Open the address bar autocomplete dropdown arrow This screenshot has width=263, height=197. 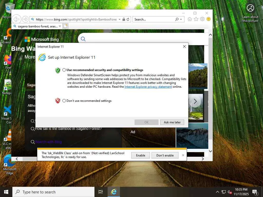pyautogui.click(x=120, y=19)
